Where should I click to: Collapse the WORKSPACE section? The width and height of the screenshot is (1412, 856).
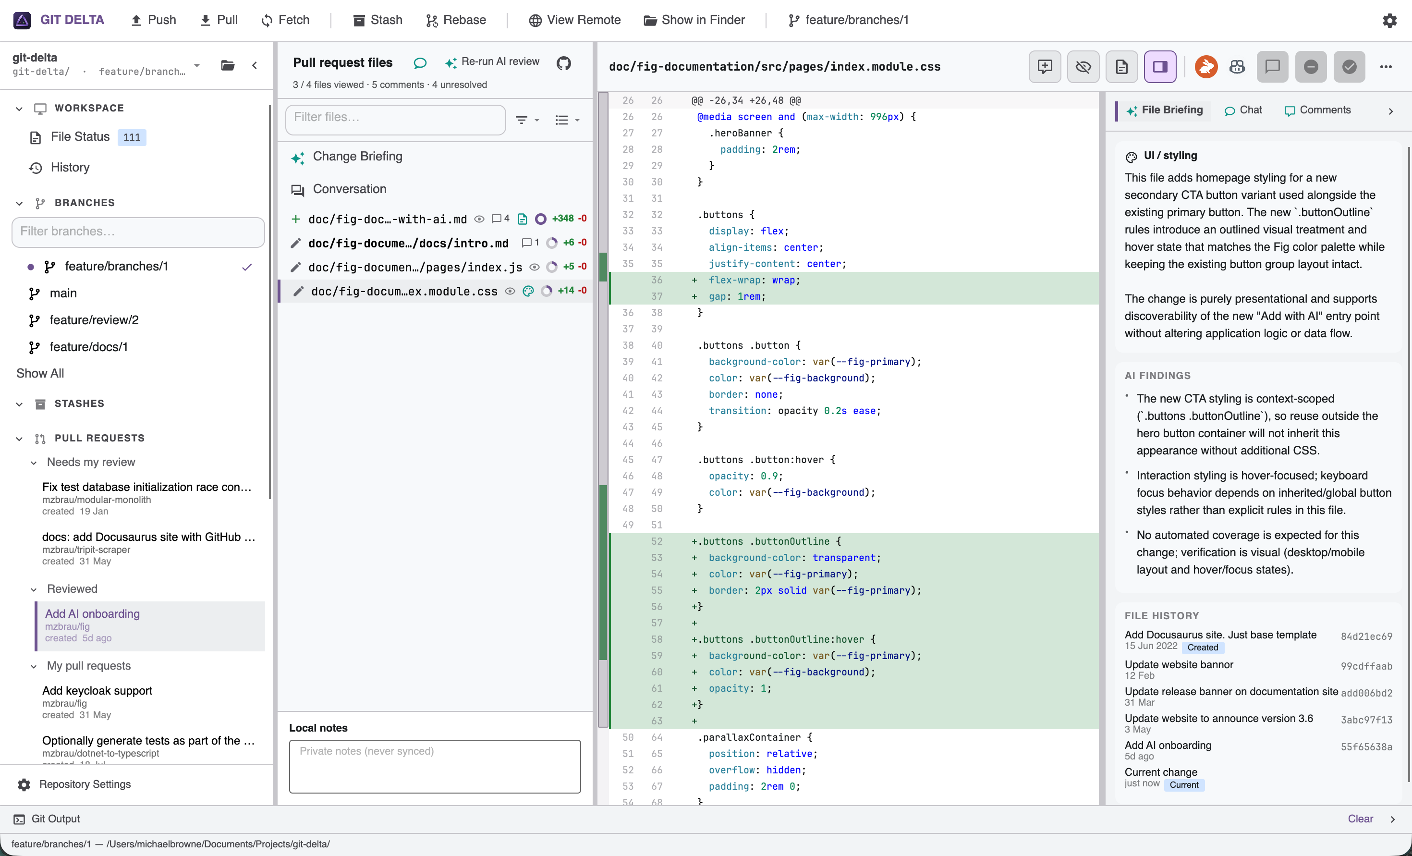(x=20, y=109)
